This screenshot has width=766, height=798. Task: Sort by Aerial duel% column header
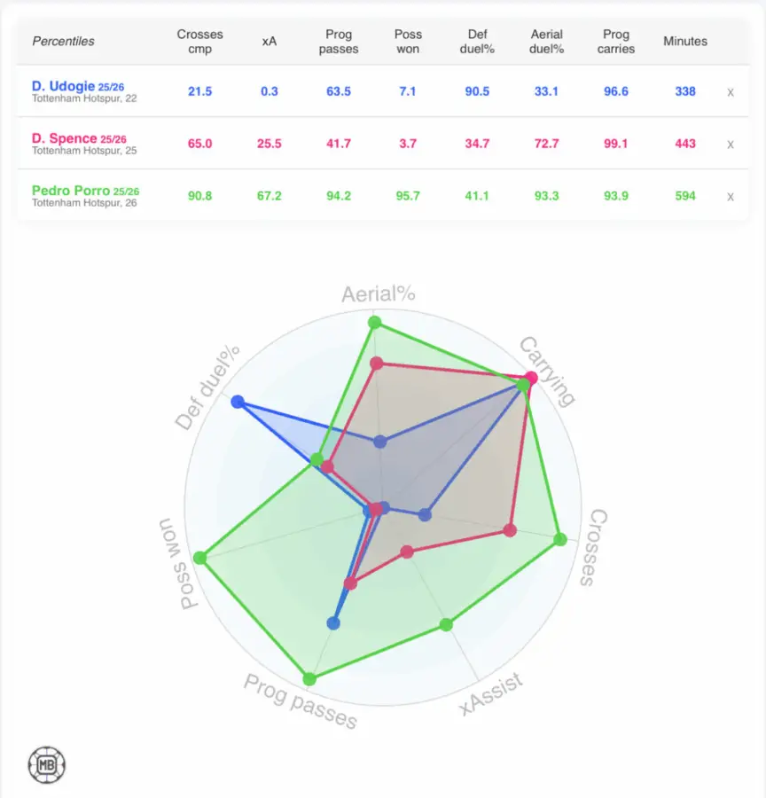pyautogui.click(x=547, y=42)
